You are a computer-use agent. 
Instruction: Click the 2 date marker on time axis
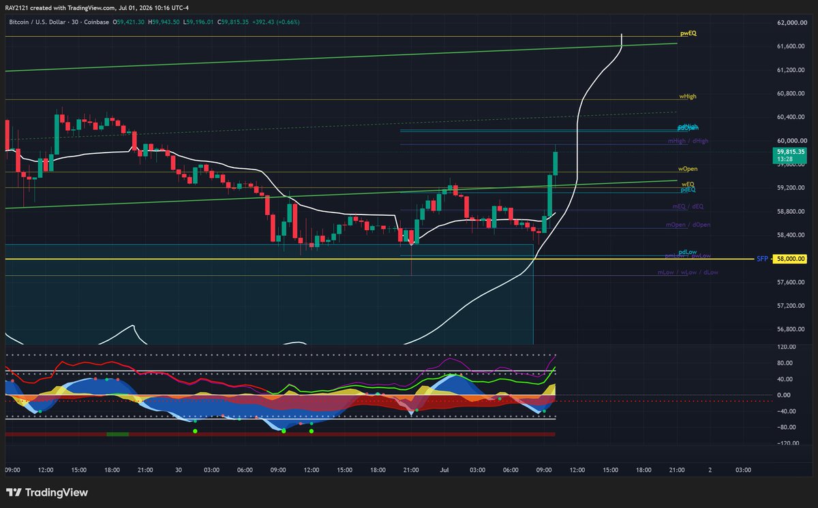710,470
